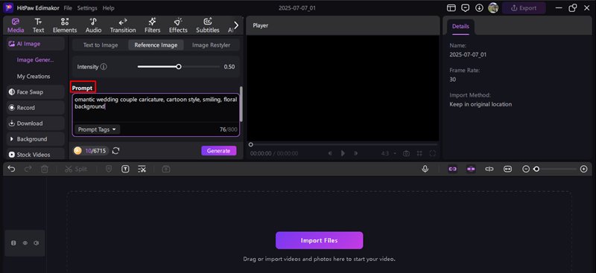Select the Reference Image tab
The height and width of the screenshot is (273, 596).
tap(156, 45)
